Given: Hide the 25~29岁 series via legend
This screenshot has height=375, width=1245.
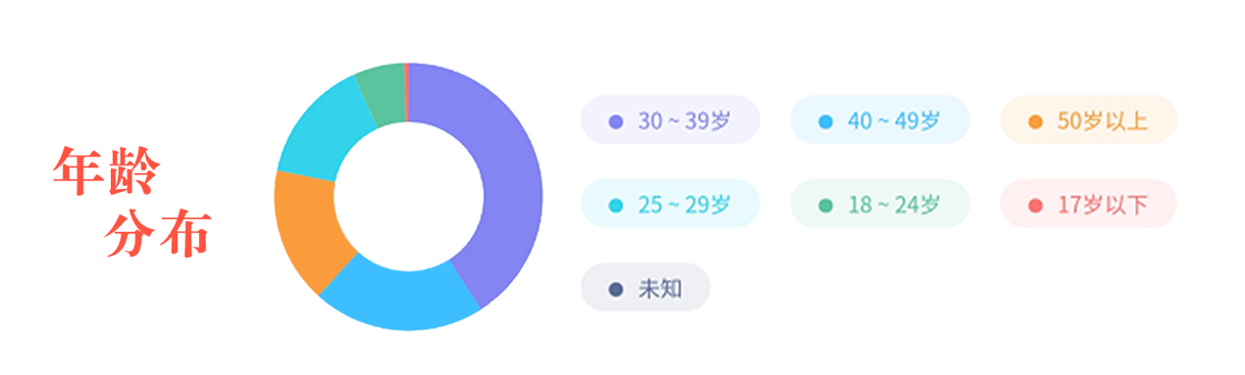Looking at the screenshot, I should (670, 205).
